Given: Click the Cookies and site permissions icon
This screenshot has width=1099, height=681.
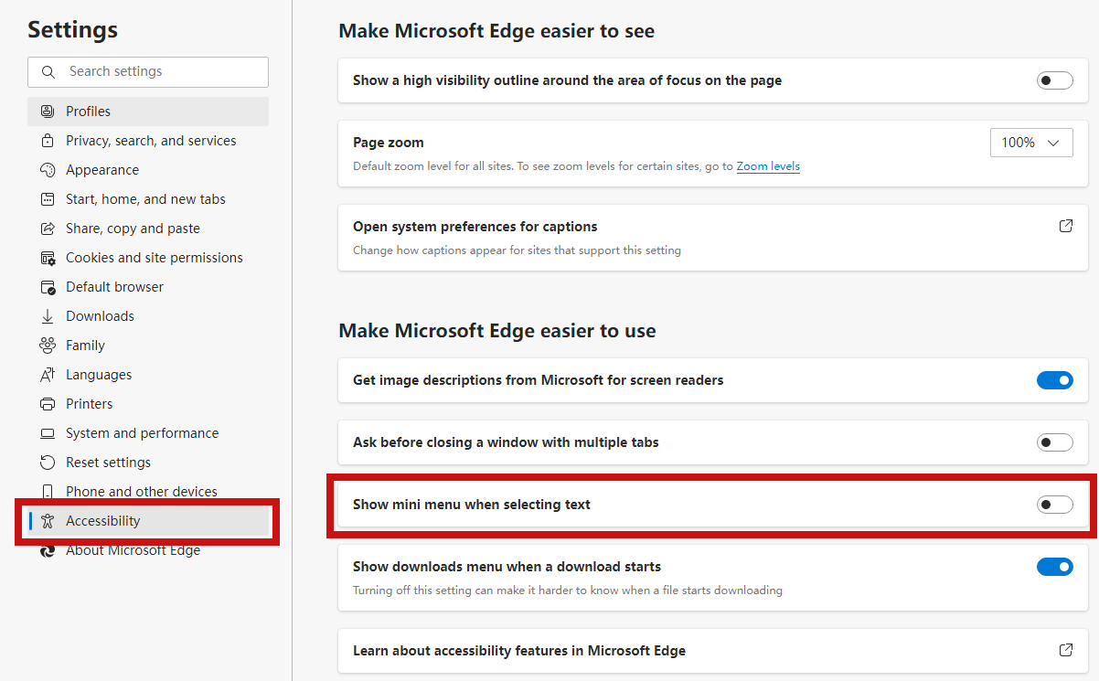Looking at the screenshot, I should (48, 258).
